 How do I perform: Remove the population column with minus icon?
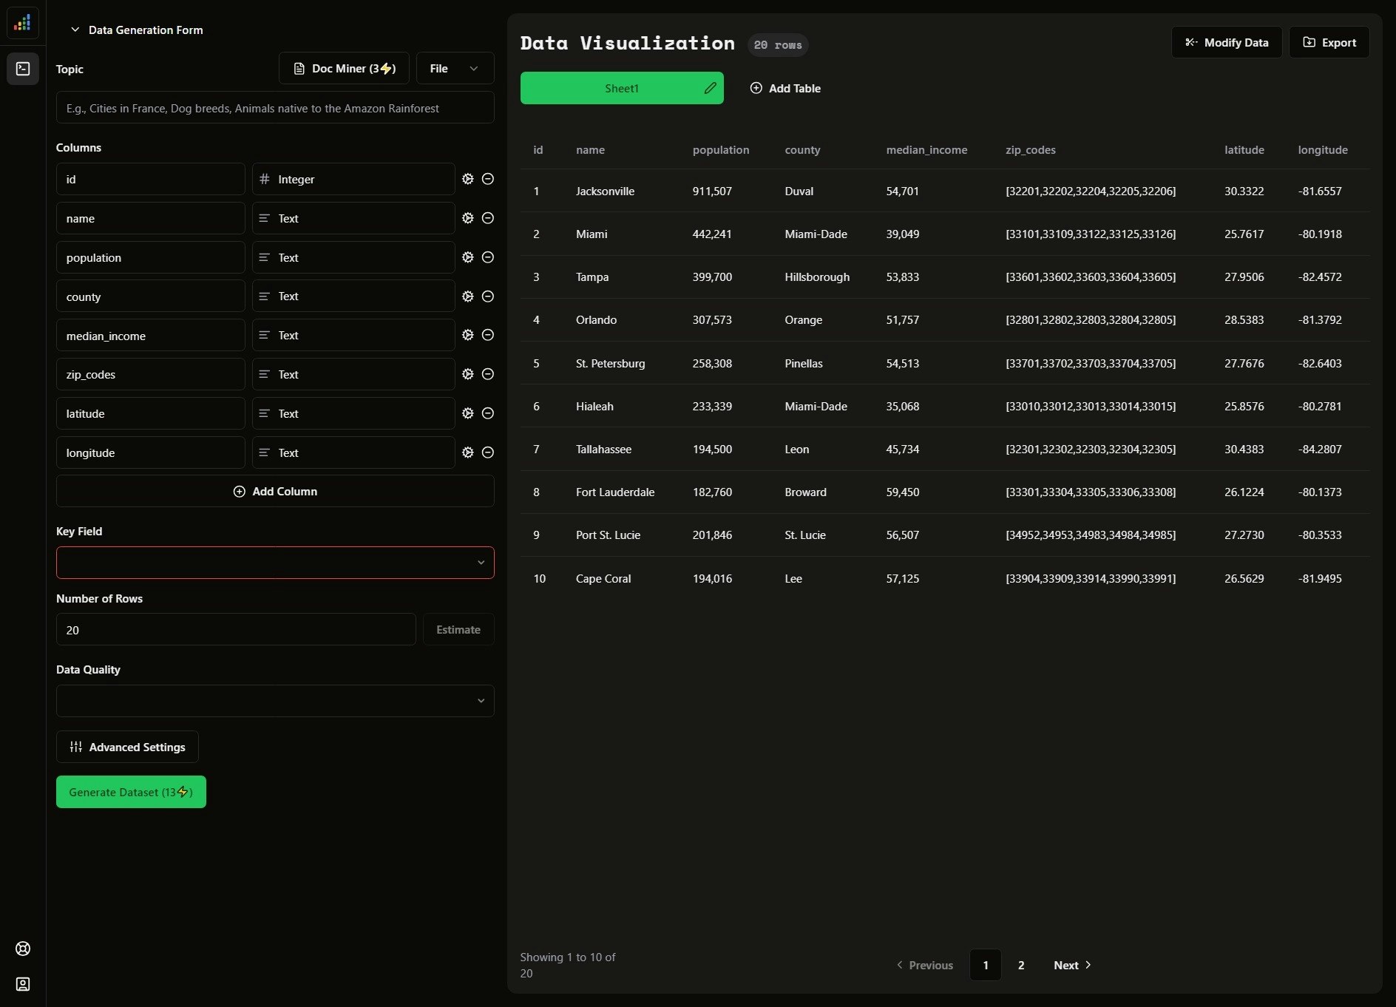[488, 257]
